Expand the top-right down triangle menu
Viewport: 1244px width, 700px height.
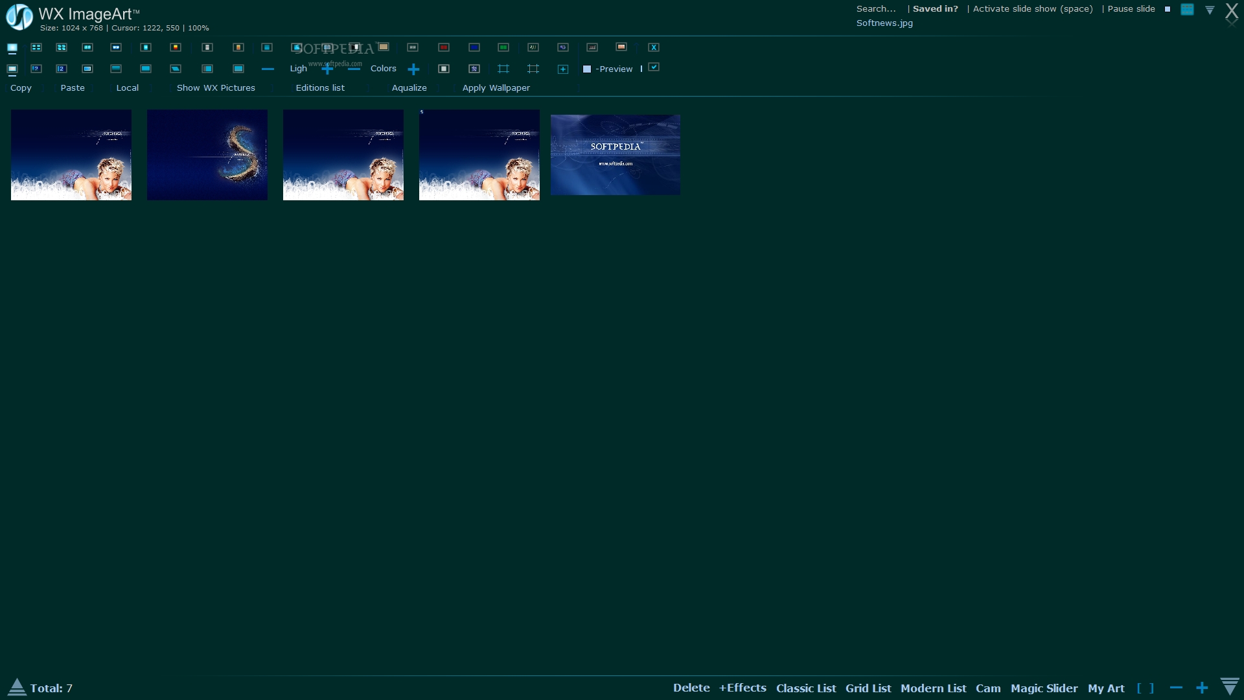point(1210,10)
